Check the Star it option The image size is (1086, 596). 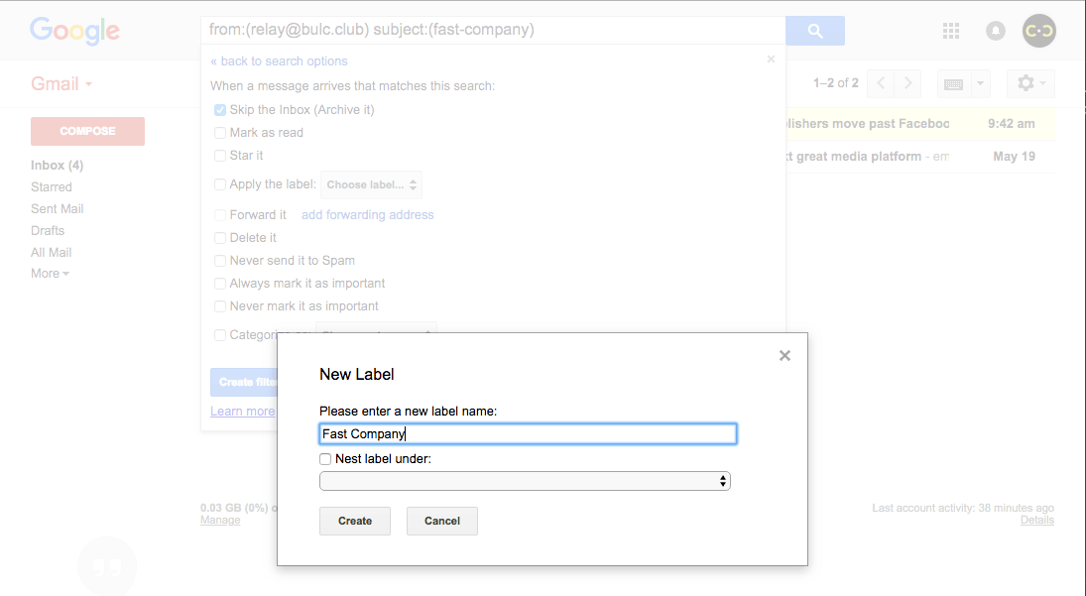click(220, 156)
